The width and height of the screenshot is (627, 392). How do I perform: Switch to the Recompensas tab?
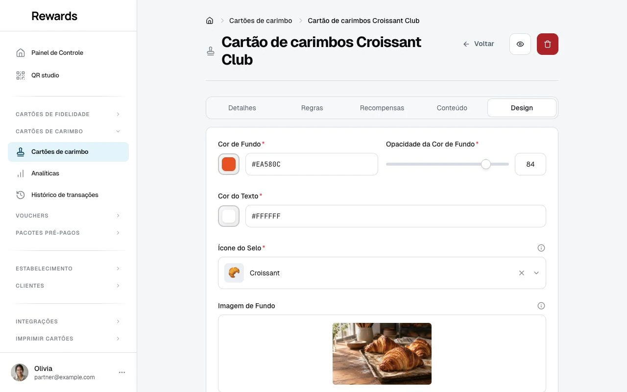tap(382, 108)
